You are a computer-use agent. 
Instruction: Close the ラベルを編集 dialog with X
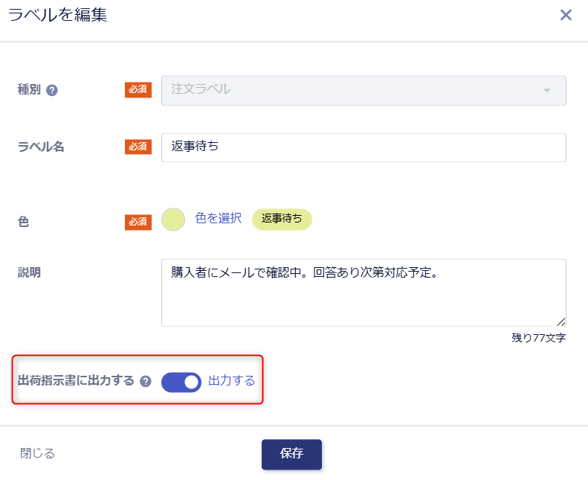coord(566,15)
